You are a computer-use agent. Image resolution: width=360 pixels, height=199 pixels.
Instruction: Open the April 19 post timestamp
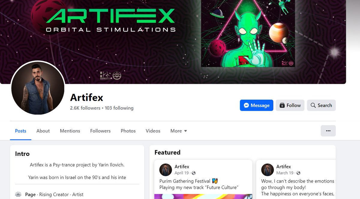click(x=181, y=173)
